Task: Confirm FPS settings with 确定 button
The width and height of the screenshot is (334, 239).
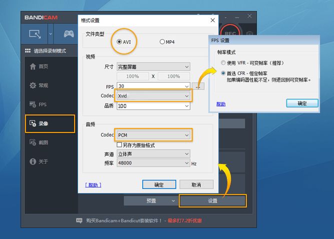Action: [x=302, y=103]
